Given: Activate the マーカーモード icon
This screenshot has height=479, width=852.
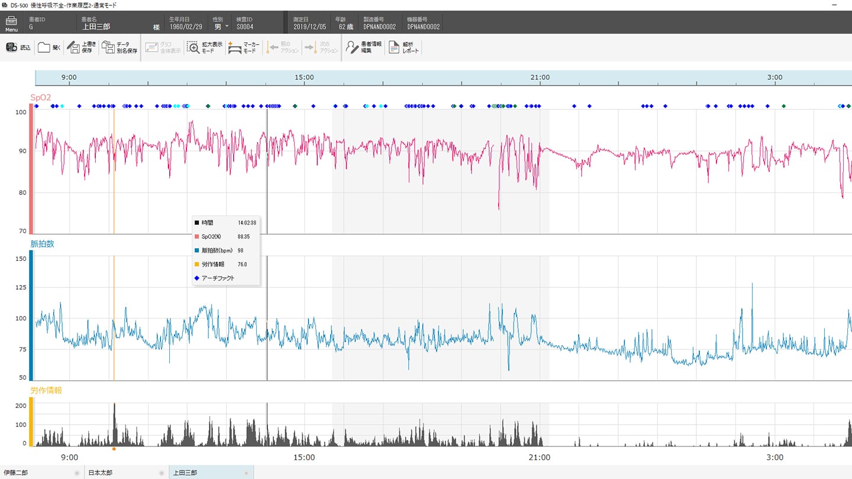Looking at the screenshot, I should [x=235, y=47].
